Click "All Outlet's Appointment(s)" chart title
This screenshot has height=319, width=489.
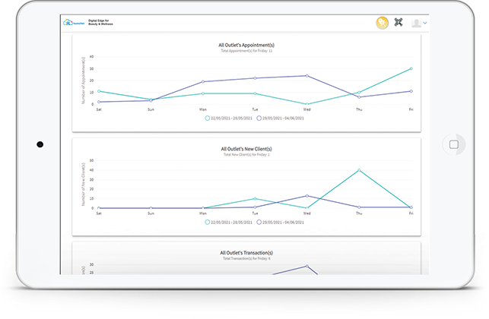pyautogui.click(x=246, y=45)
